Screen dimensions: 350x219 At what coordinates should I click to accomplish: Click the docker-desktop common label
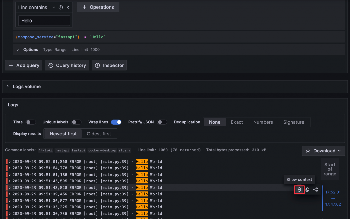102,150
